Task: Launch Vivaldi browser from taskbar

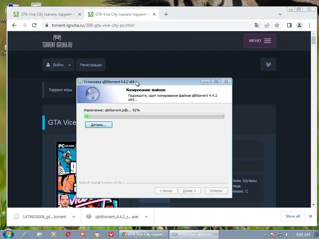Action: (x=111, y=234)
